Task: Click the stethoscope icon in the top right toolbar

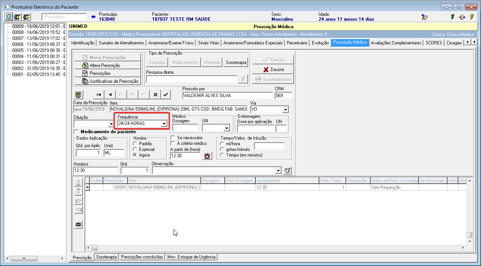Action: tap(424, 17)
